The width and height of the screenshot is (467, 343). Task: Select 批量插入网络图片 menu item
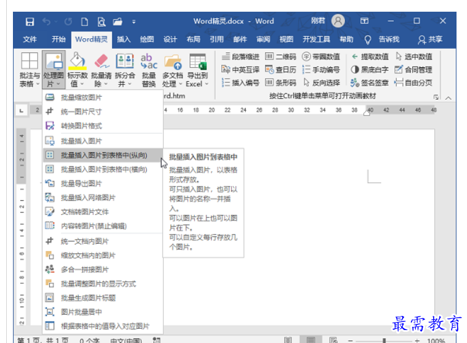[x=103, y=198]
